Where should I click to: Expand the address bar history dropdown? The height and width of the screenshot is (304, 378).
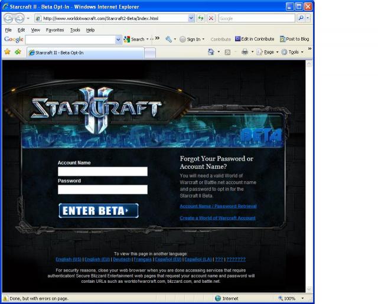click(191, 18)
